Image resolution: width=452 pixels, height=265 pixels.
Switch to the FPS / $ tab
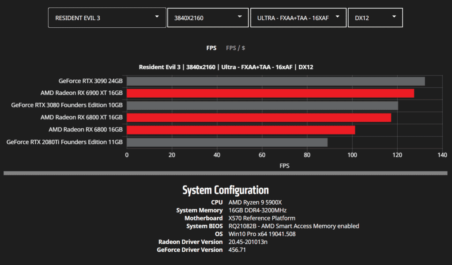[x=235, y=48]
